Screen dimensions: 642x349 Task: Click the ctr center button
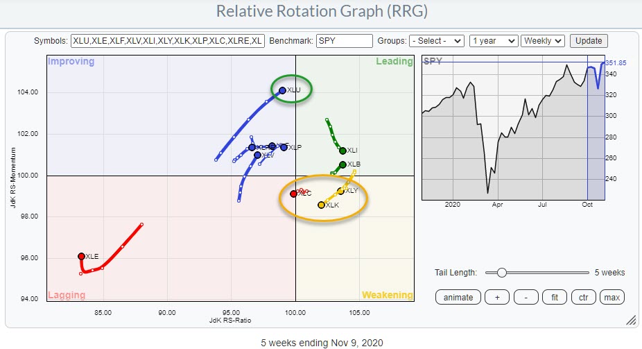click(x=584, y=298)
